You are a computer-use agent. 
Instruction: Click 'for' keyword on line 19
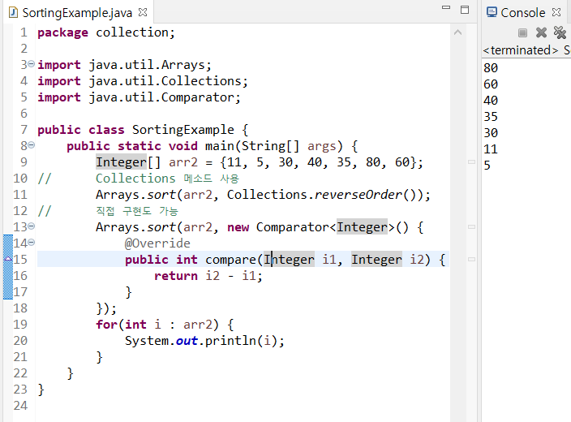tap(107, 325)
